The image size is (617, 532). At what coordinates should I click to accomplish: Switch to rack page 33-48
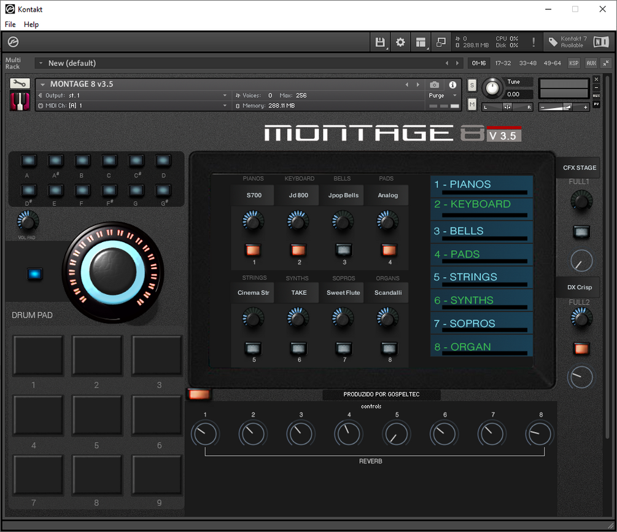tap(528, 63)
